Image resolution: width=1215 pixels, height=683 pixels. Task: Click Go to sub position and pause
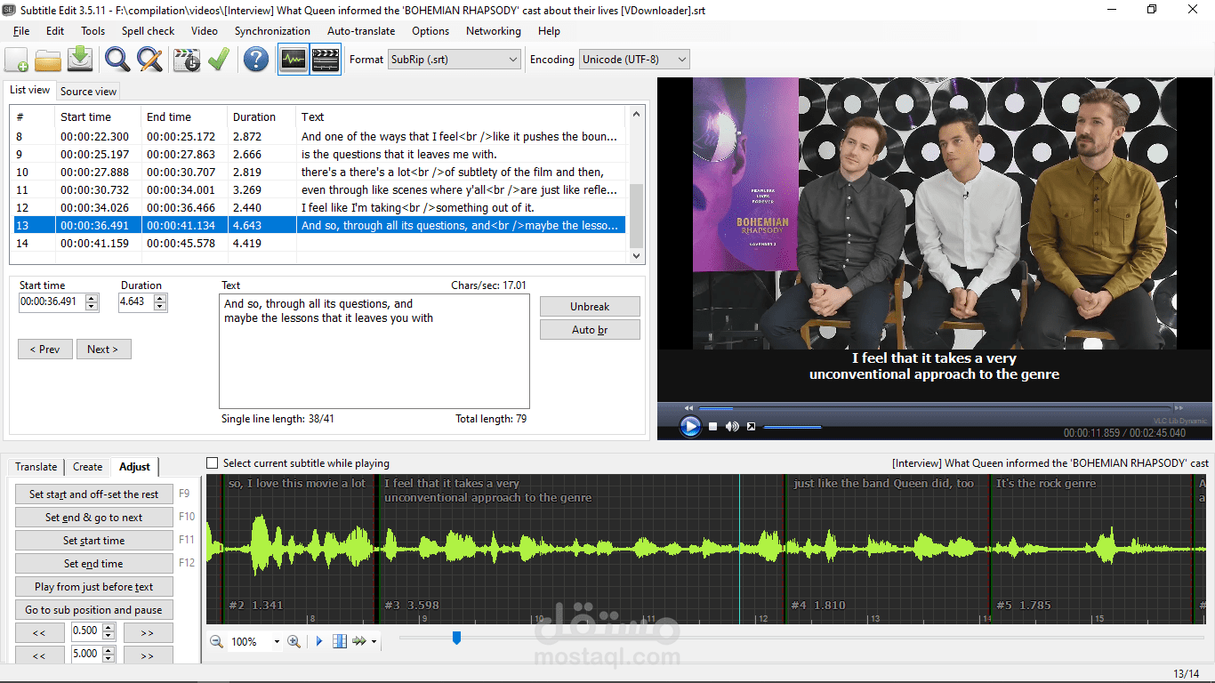93,610
